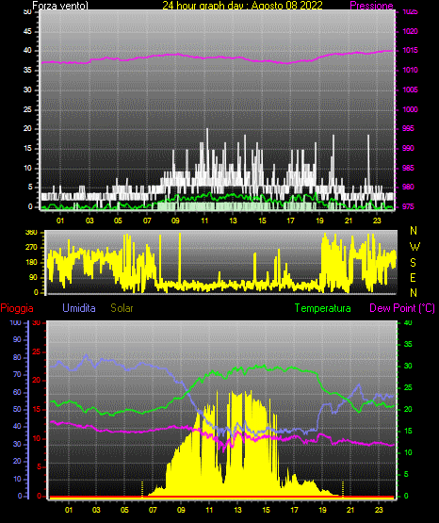Click the green Temperatura legend label
The image size is (439, 523).
pyautogui.click(x=323, y=308)
